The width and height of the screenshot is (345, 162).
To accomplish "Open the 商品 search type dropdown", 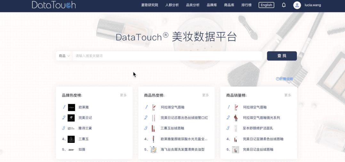I will 64,56.
